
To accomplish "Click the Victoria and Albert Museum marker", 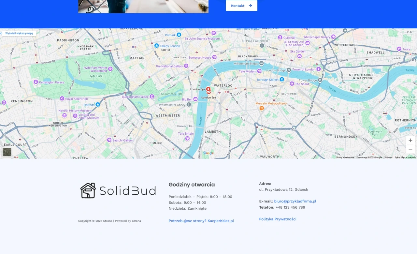I will point(75,116).
